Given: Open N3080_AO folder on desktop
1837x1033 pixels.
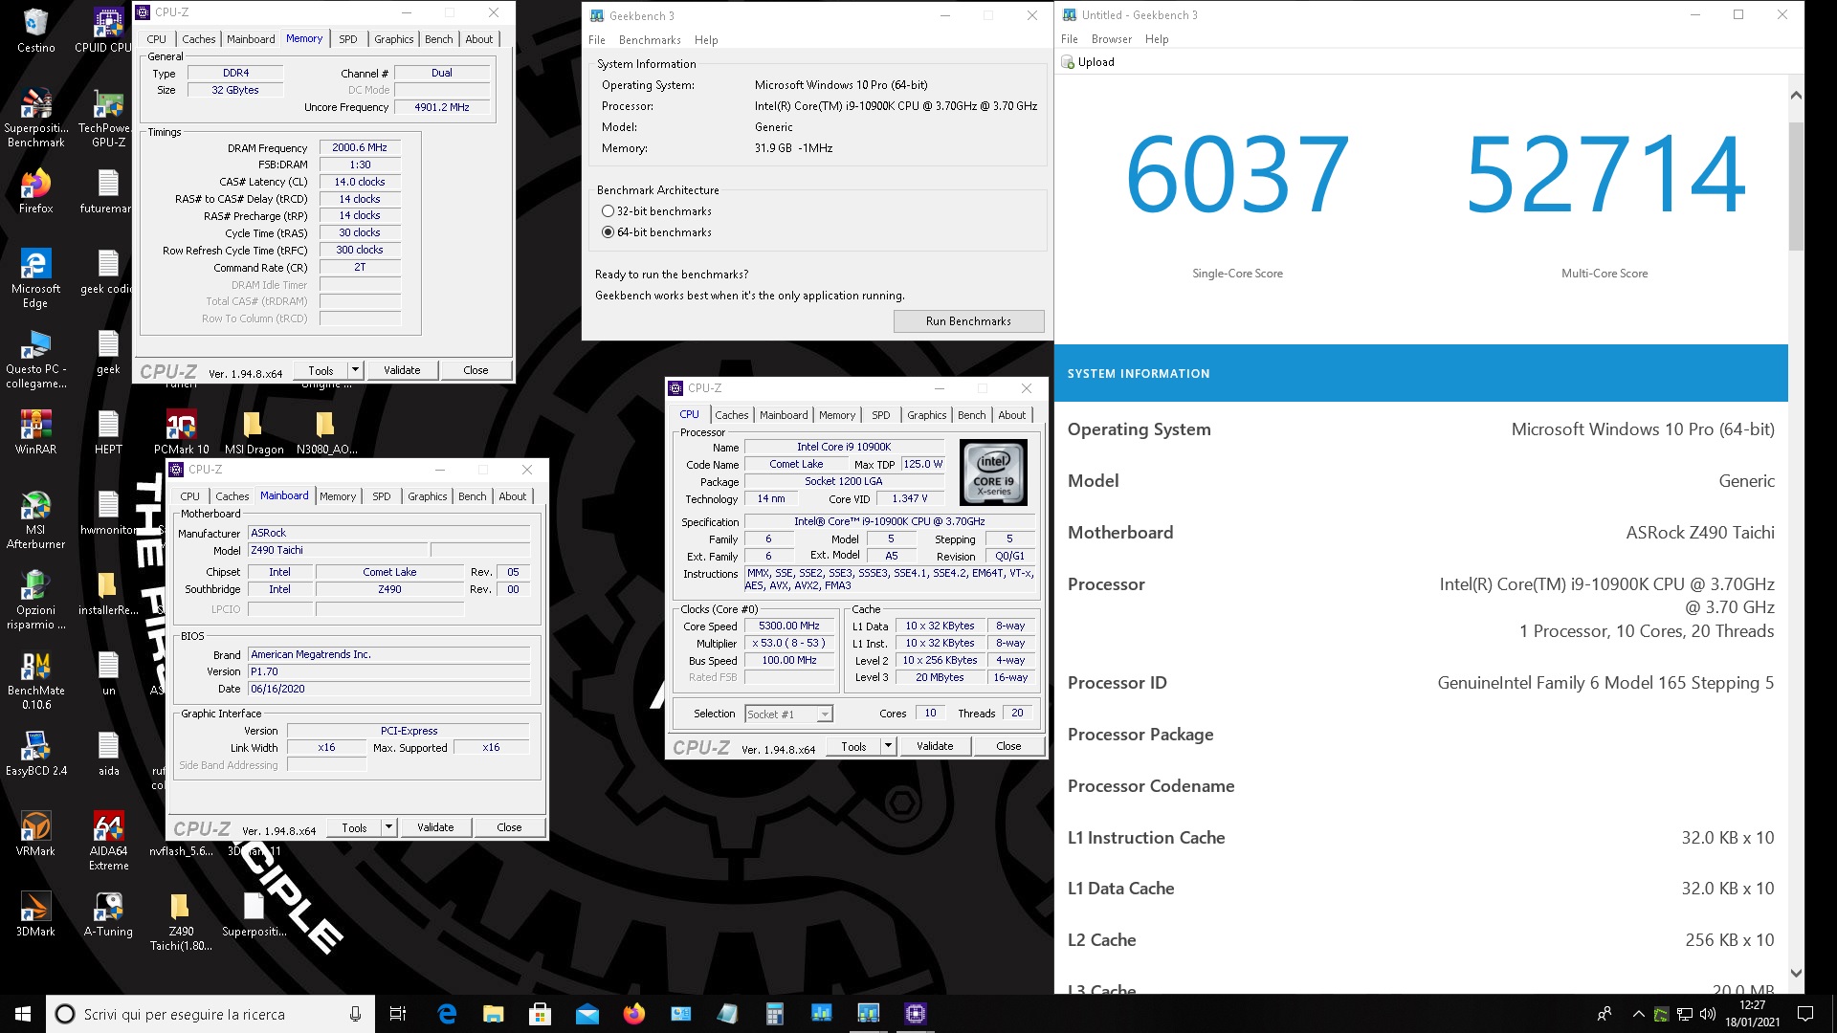Looking at the screenshot, I should point(326,431).
